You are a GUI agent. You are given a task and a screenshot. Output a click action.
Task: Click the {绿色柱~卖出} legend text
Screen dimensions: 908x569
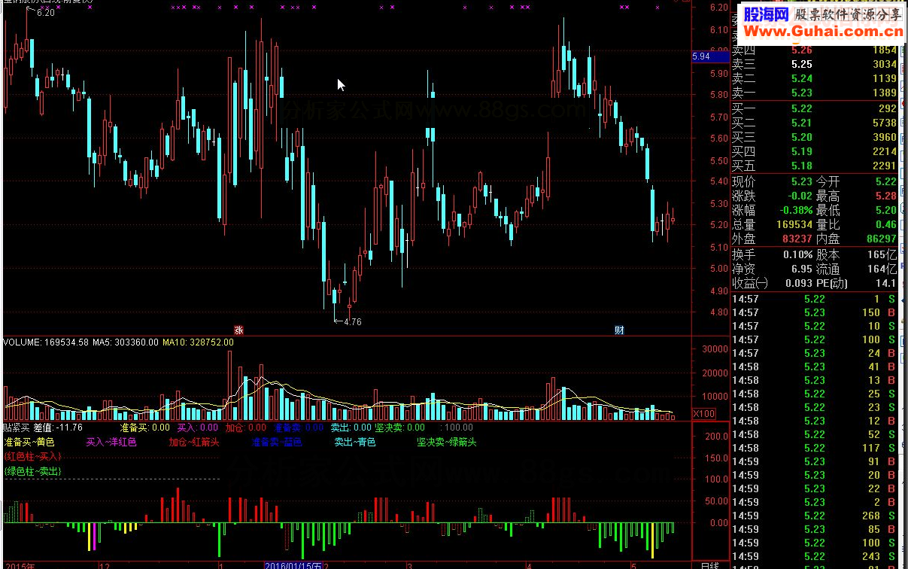pyautogui.click(x=32, y=471)
